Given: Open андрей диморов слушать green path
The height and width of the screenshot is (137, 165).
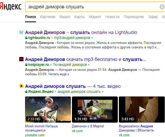Looking at the screenshot, I should 79,92.
